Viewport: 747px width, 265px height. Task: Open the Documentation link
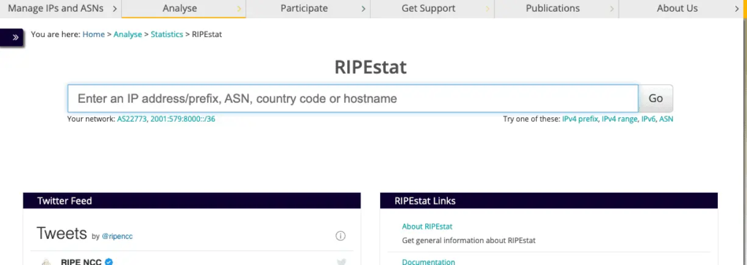[x=428, y=261]
